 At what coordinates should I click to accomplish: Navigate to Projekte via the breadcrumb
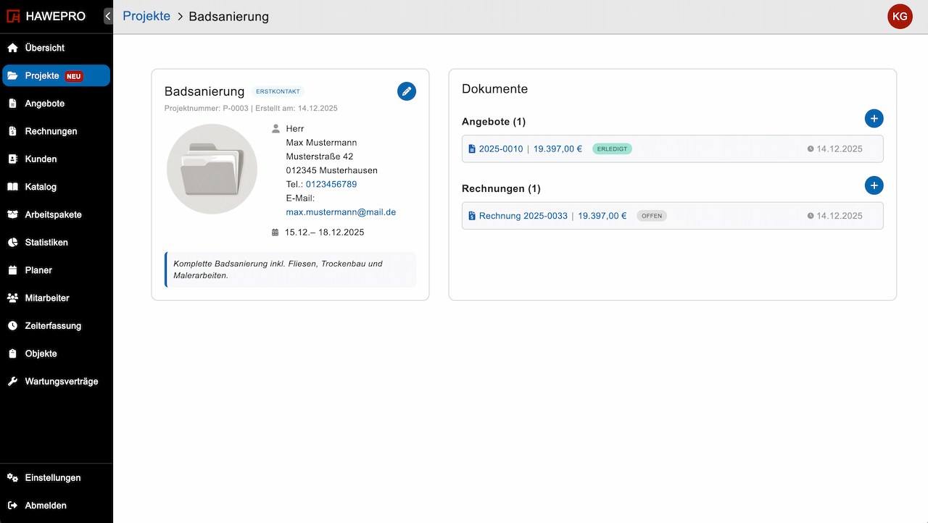point(146,15)
